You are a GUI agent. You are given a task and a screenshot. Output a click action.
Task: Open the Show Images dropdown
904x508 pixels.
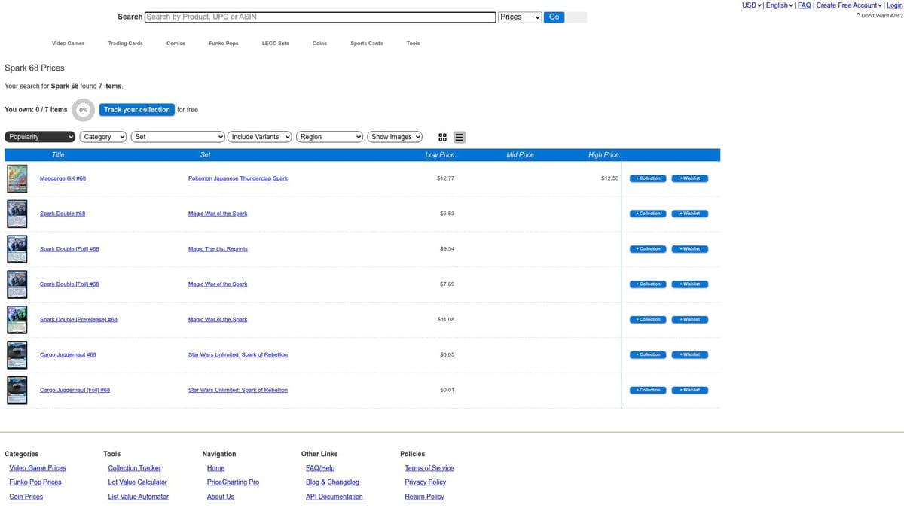[395, 137]
